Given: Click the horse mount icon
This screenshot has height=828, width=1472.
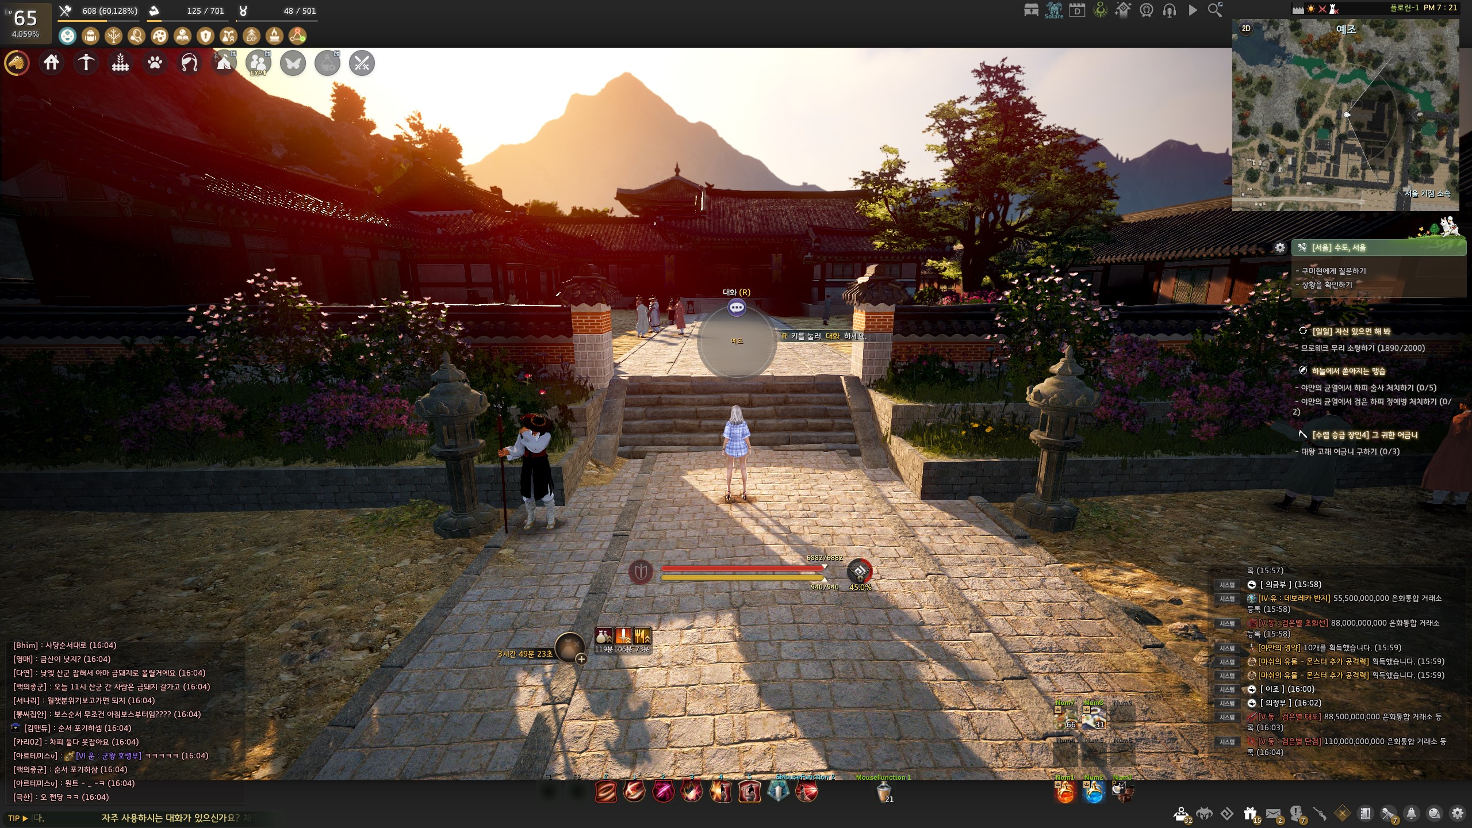Looking at the screenshot, I should (x=17, y=63).
